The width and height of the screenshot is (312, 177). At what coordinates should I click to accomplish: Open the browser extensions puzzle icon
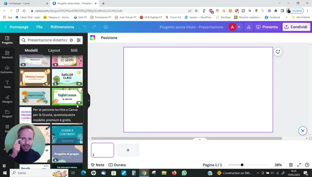(x=275, y=11)
